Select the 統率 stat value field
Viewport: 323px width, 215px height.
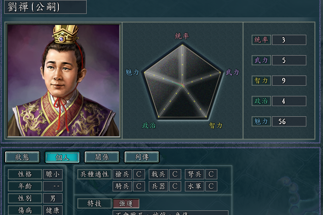[289, 40]
